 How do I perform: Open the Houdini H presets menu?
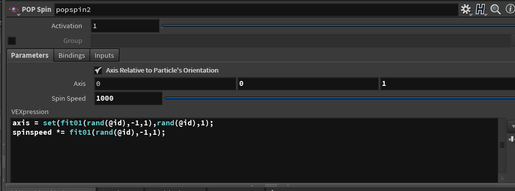click(480, 9)
